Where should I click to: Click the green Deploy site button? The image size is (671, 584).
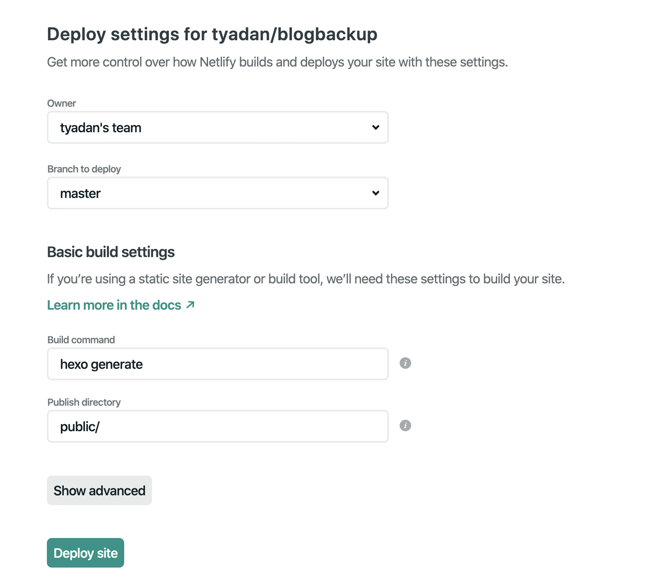(86, 553)
